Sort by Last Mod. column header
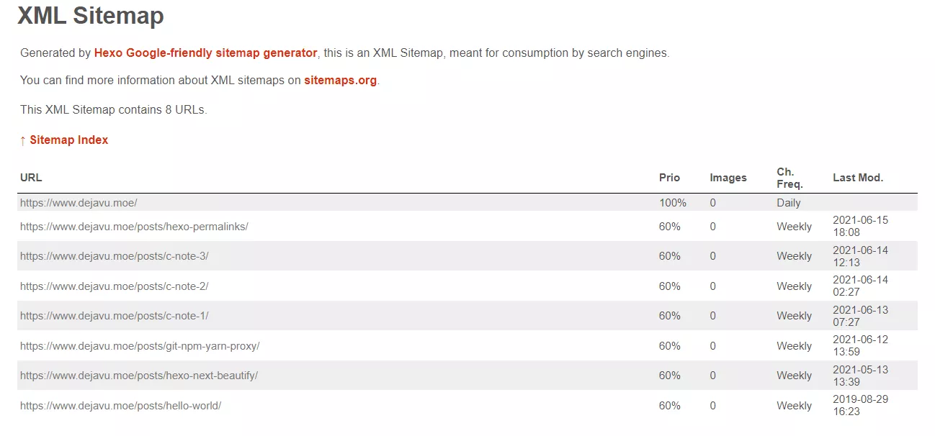 click(x=857, y=178)
